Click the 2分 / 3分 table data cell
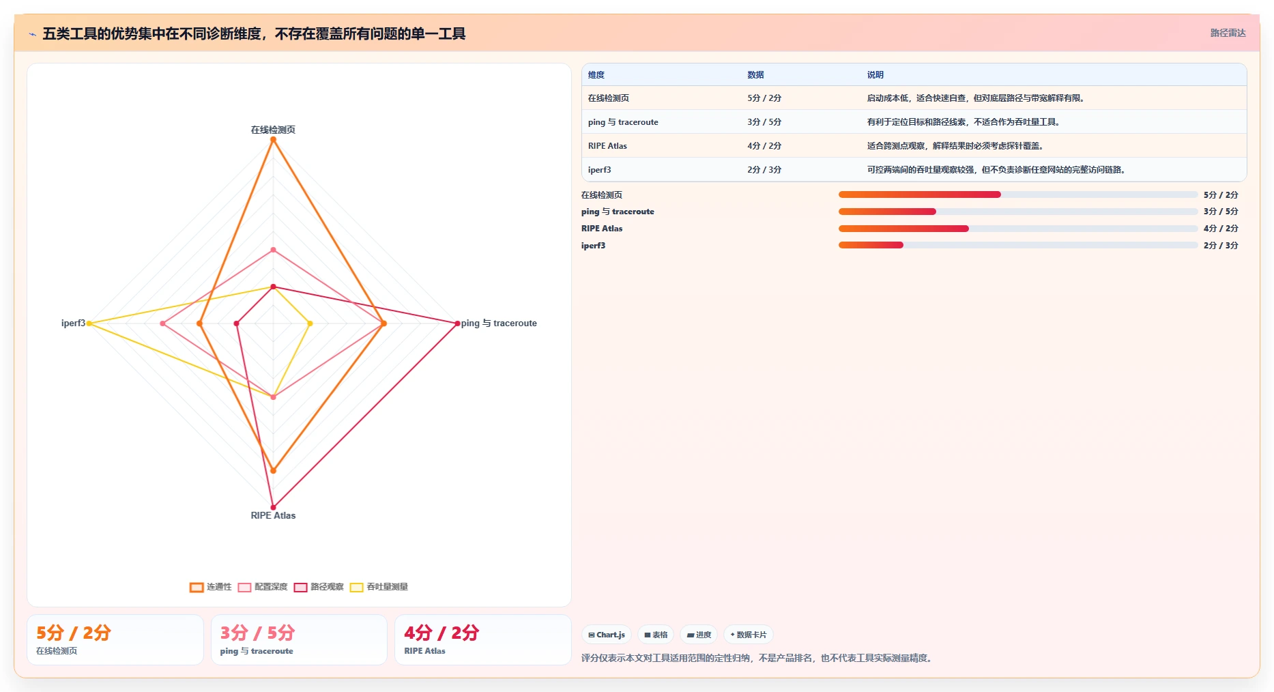1274x692 pixels. click(801, 170)
